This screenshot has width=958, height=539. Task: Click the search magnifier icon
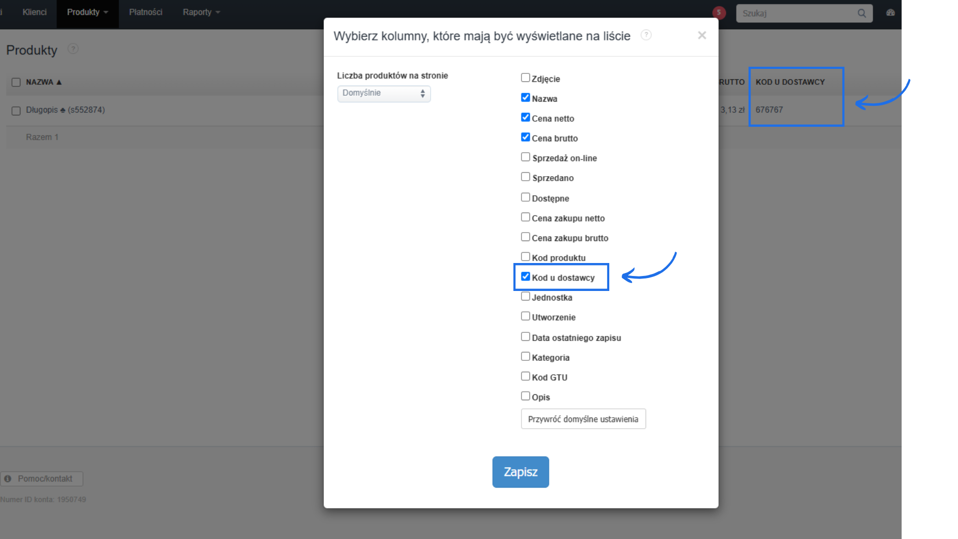[862, 13]
